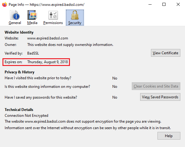Select the website name www.expired.badssl.com
Screen dimensions: 185x147
pyautogui.click(x=48, y=38)
